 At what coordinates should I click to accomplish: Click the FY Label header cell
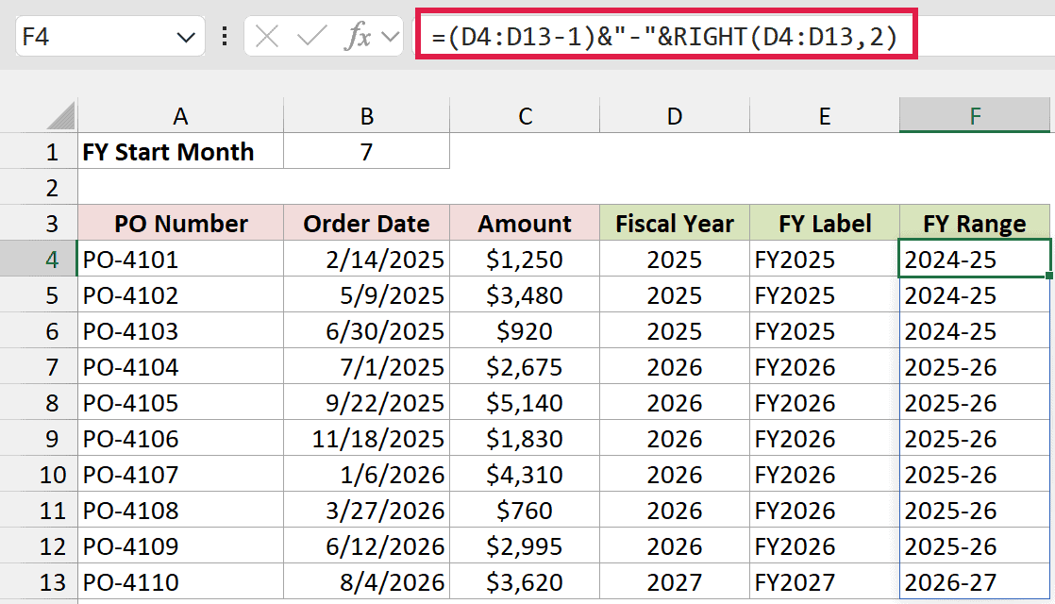pos(825,223)
